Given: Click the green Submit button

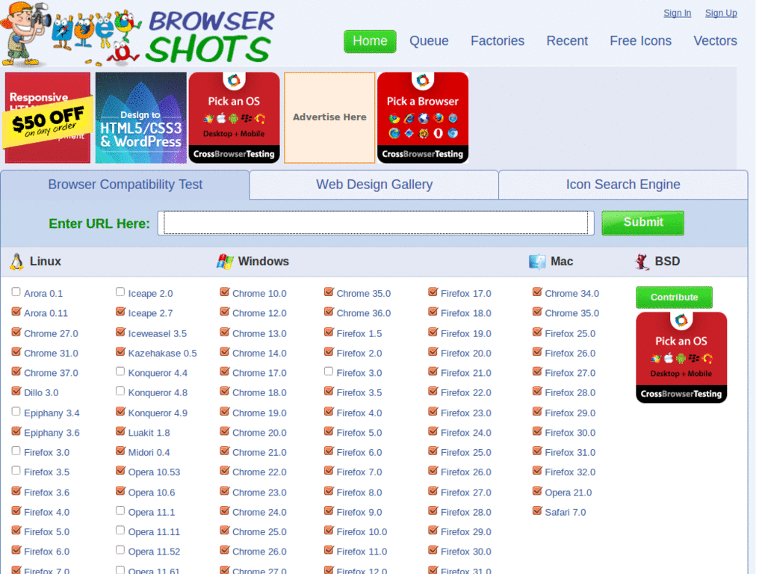Looking at the screenshot, I should pyautogui.click(x=642, y=223).
